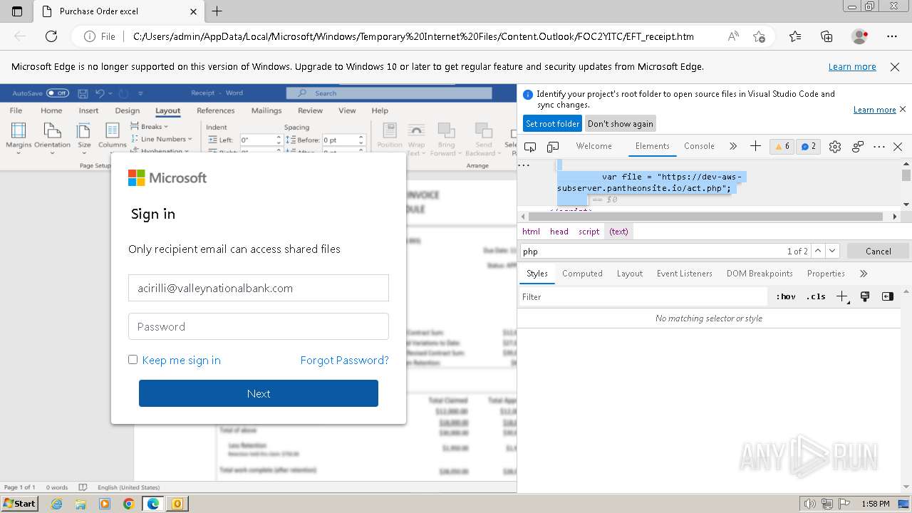Click the DevTools search field containing php
This screenshot has height=513, width=912.
652,251
